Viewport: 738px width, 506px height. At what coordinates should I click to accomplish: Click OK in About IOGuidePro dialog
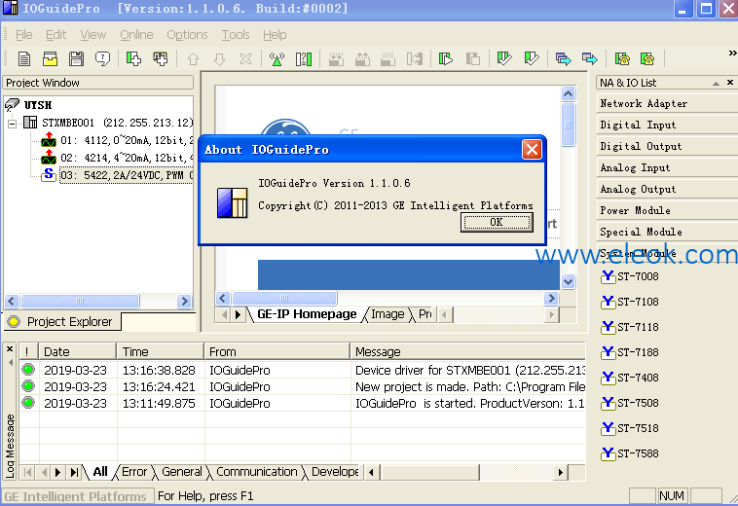[497, 222]
